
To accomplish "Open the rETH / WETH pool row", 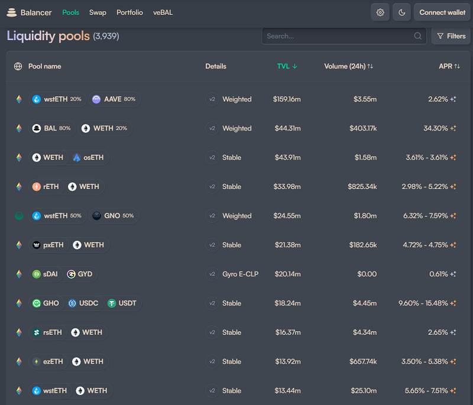I will (238, 187).
